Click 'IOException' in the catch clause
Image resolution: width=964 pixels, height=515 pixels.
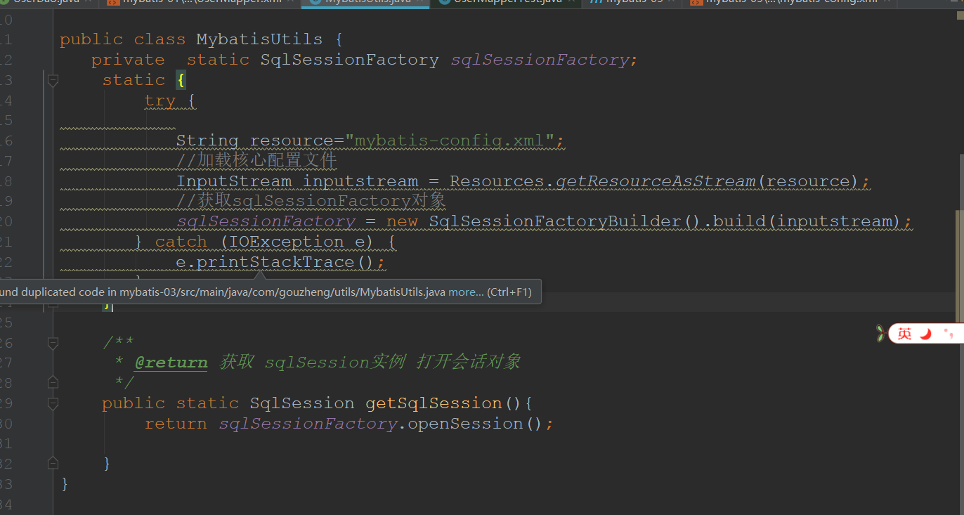286,242
